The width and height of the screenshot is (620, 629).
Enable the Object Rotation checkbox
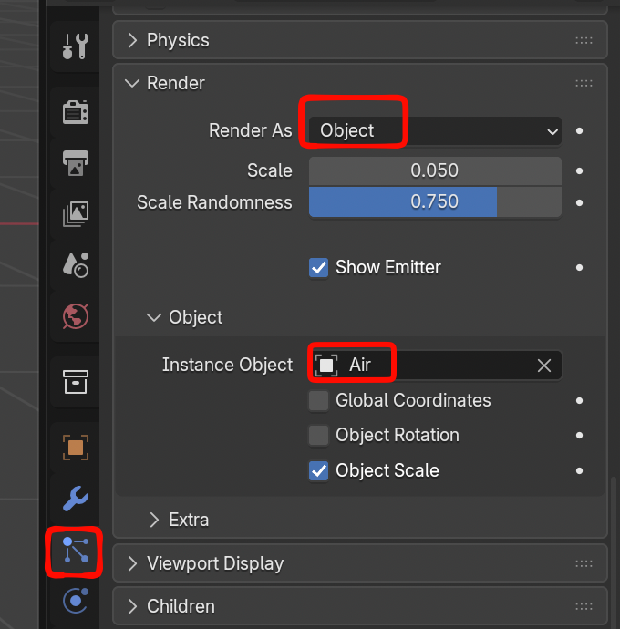pyautogui.click(x=319, y=436)
